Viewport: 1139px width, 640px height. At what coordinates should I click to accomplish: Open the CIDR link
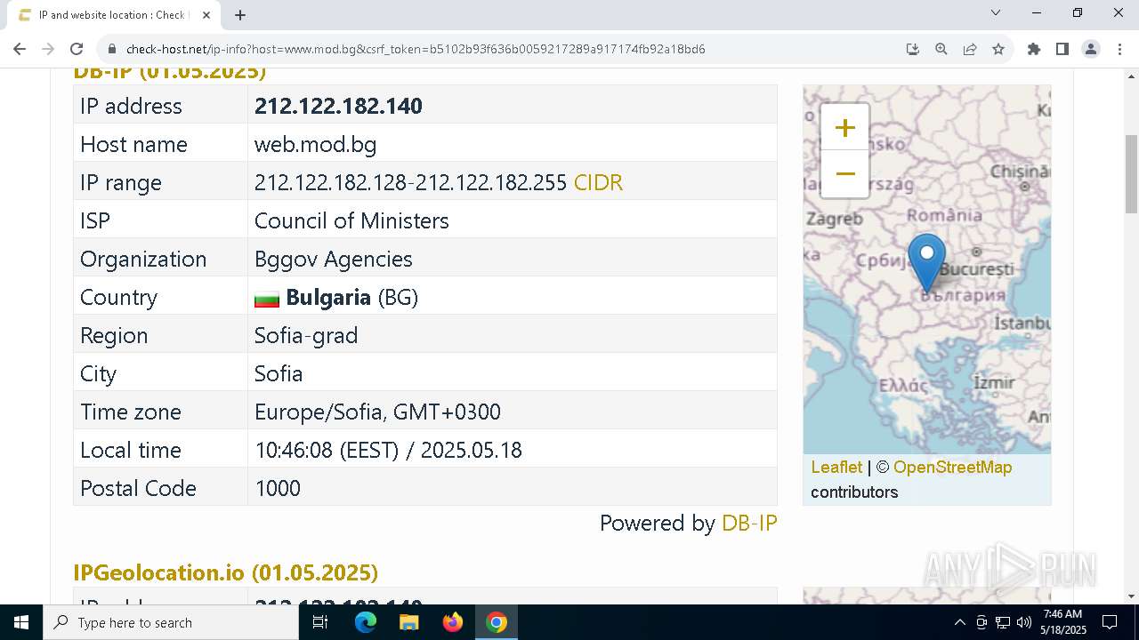[598, 182]
